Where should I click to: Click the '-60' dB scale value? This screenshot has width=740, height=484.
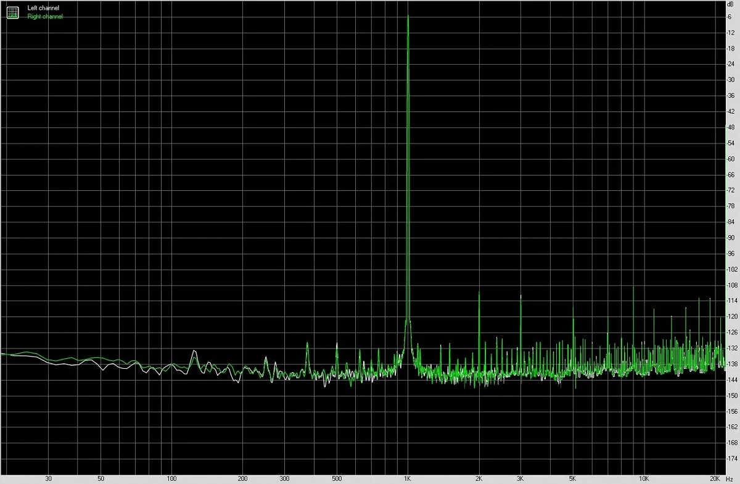point(731,159)
